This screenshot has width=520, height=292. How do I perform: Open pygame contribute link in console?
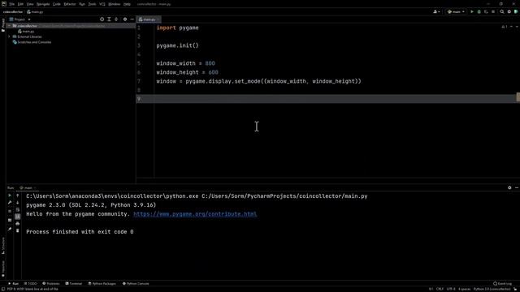point(195,214)
